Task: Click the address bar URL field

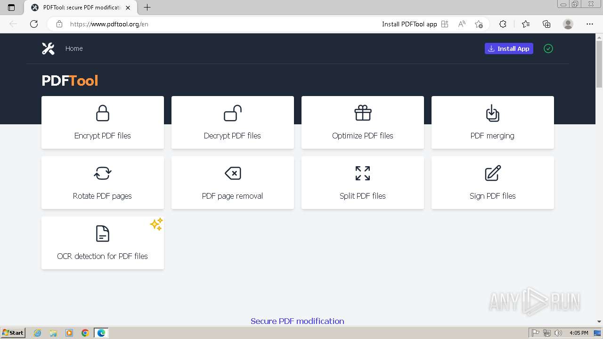Action: [x=221, y=24]
